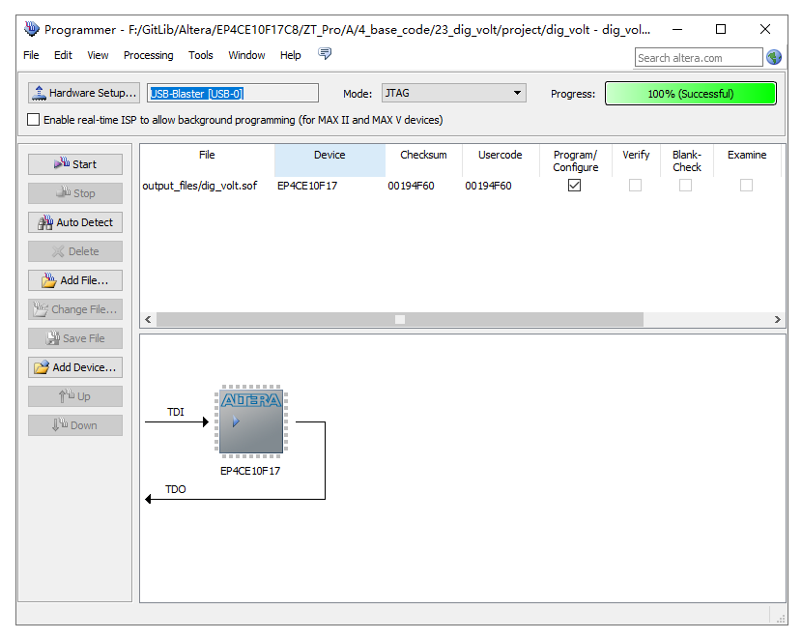Open Hardware Setup dialog
This screenshot has width=802, height=639.
point(84,93)
